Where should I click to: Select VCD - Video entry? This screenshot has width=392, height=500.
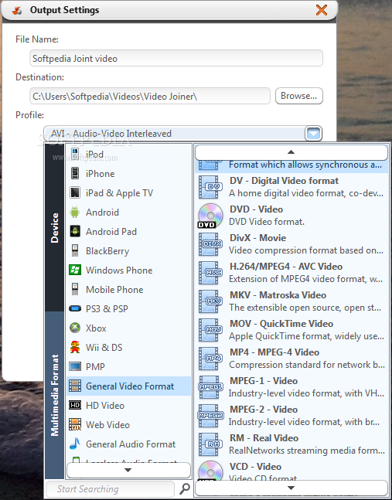coord(291,470)
